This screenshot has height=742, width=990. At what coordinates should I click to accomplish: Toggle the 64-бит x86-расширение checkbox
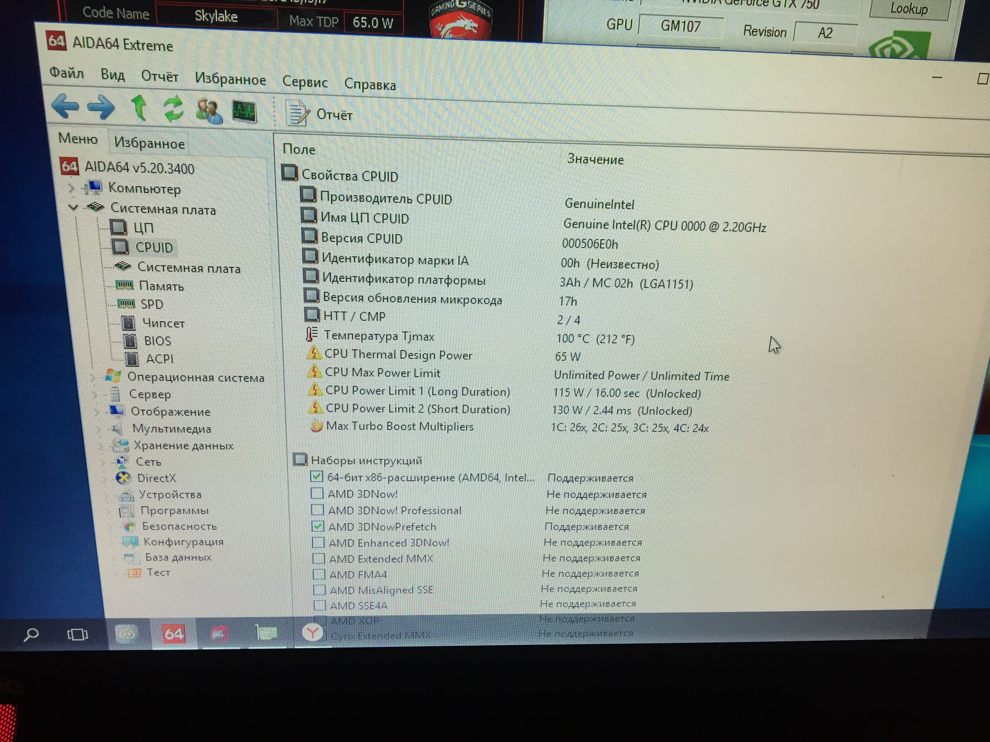point(316,477)
